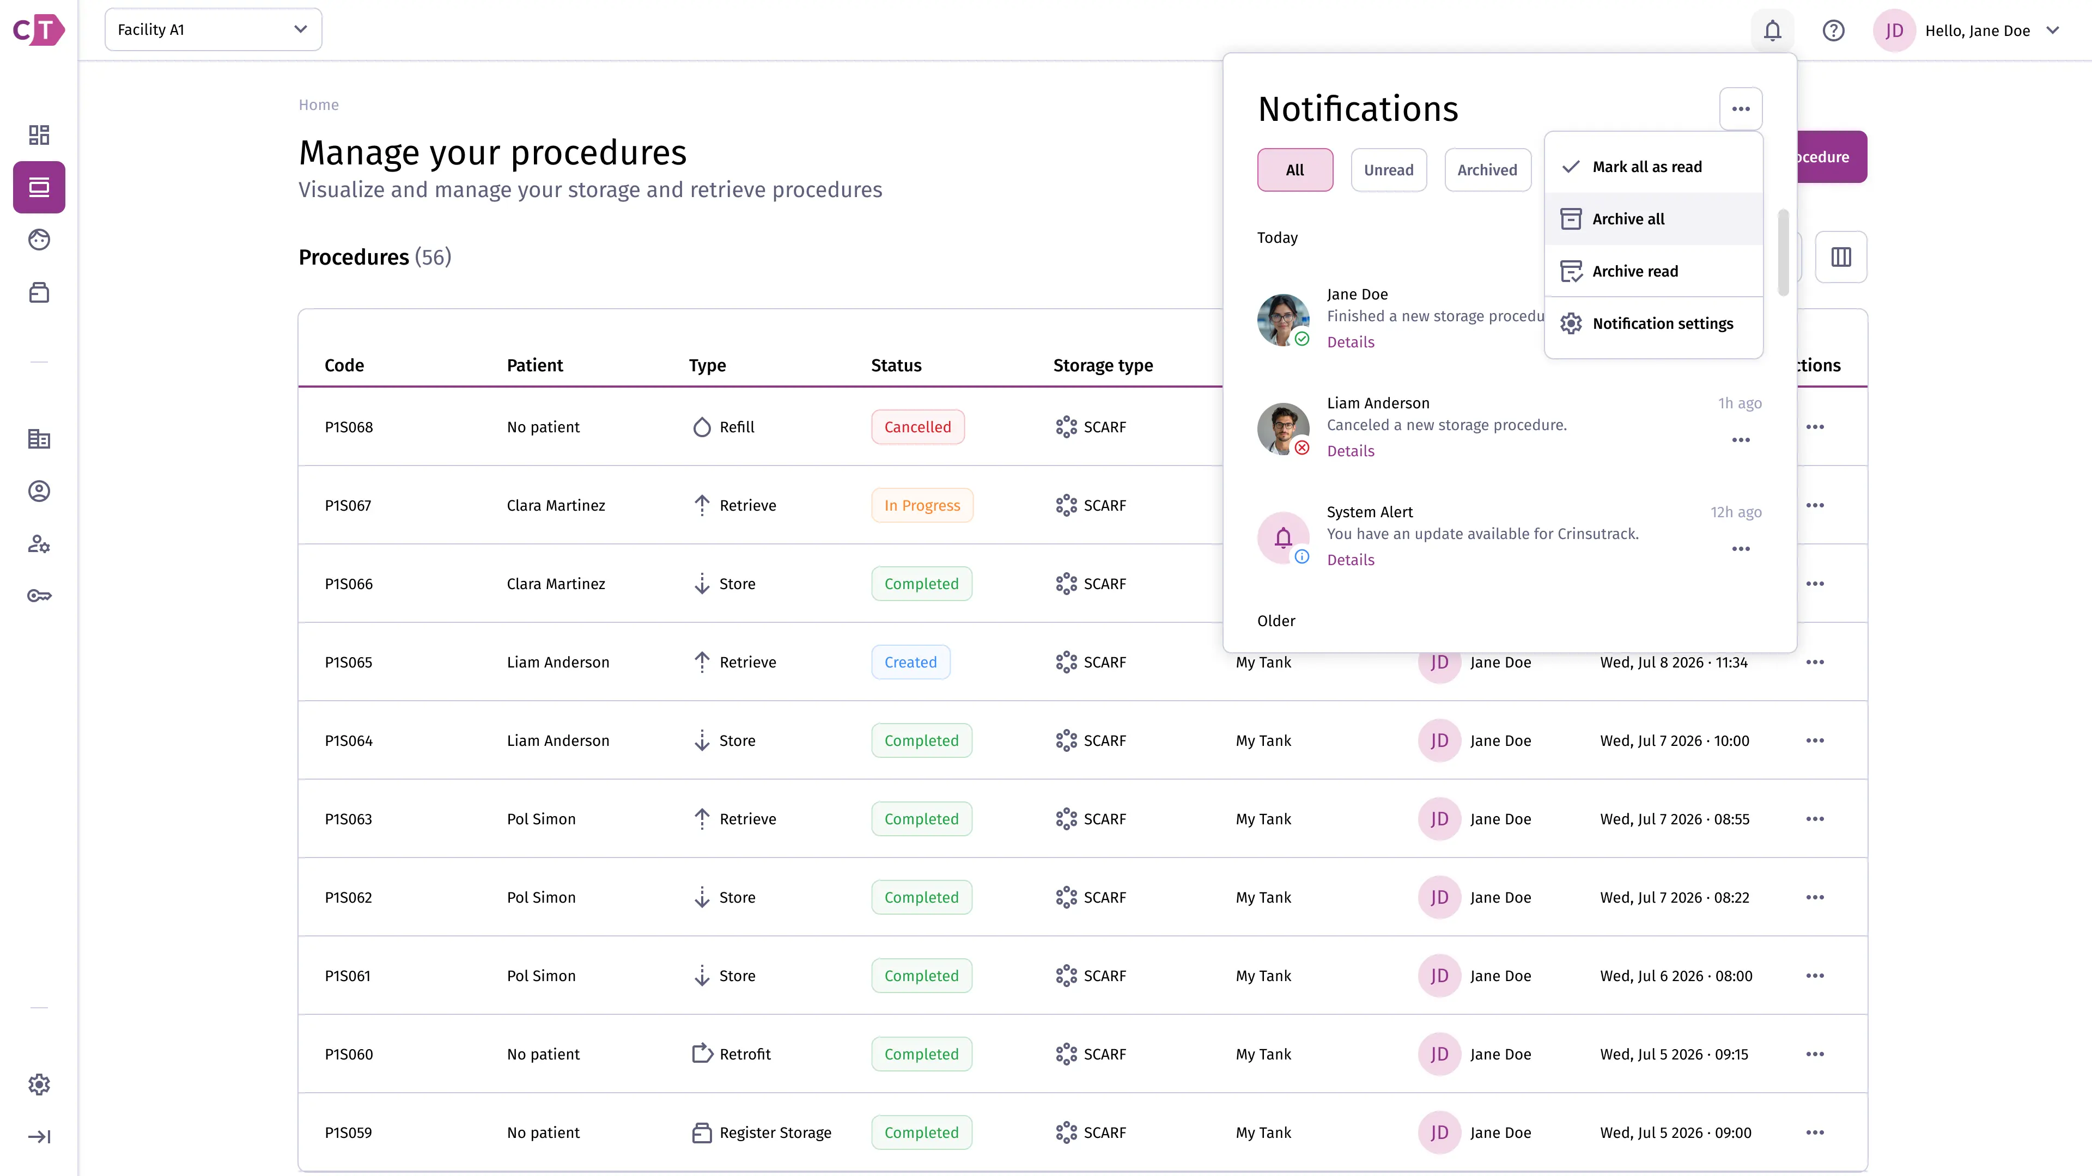2092x1176 pixels.
Task: Open the user profile circle icon in sidebar
Action: (x=39, y=491)
